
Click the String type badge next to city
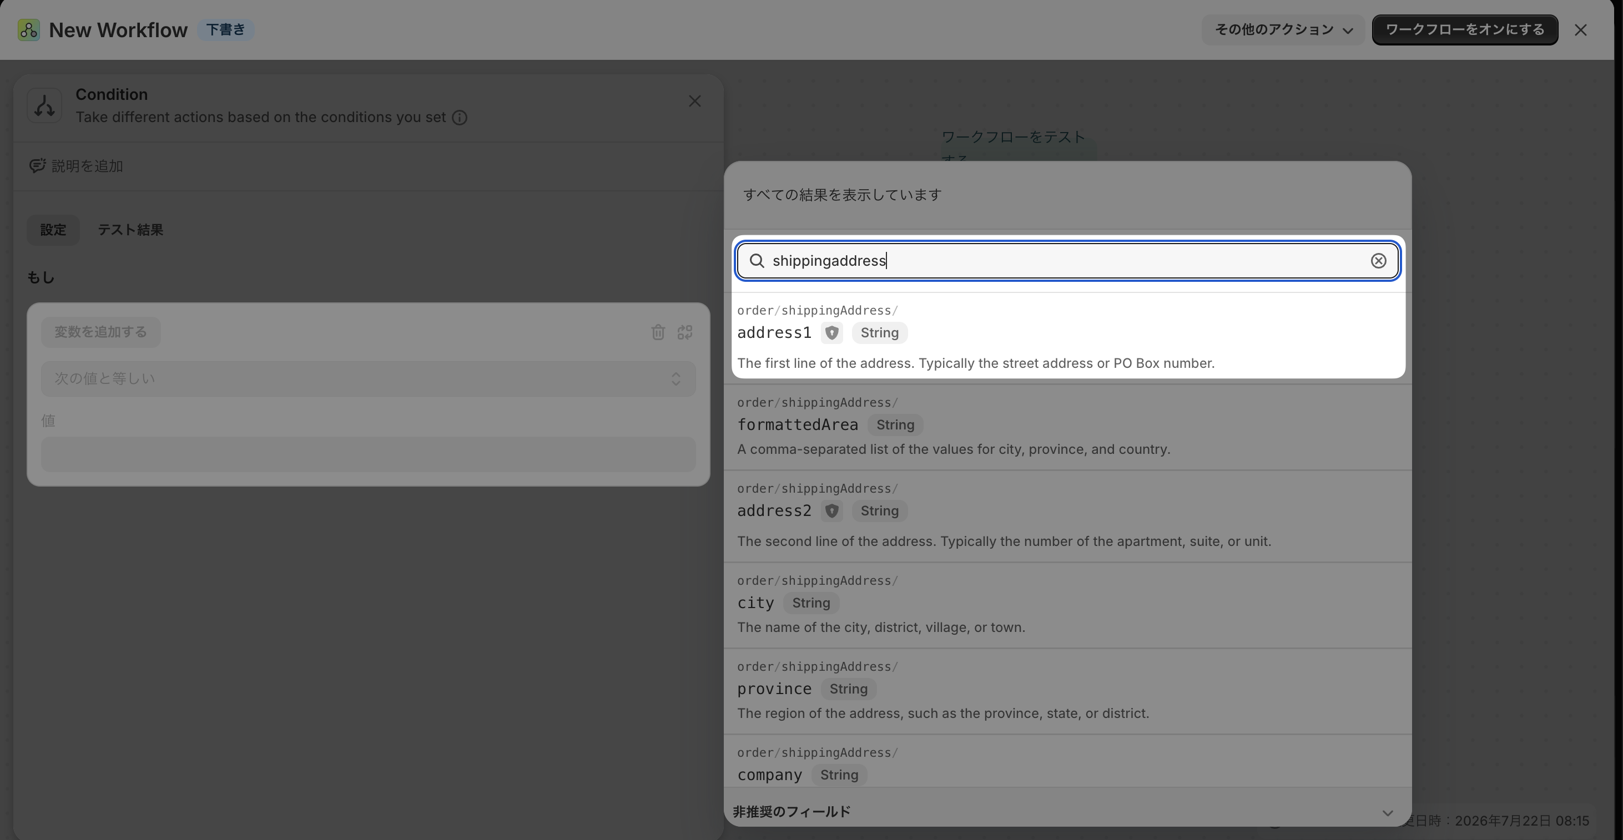[811, 603]
